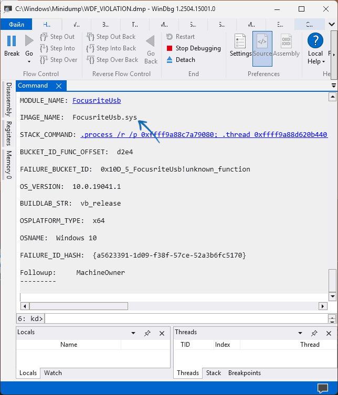Switch to the C.. ribbon tab
The image size is (338, 395).
click(x=309, y=25)
